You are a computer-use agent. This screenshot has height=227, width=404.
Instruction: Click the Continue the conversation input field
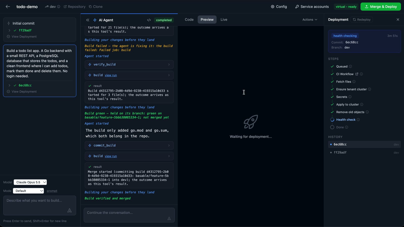(129, 215)
